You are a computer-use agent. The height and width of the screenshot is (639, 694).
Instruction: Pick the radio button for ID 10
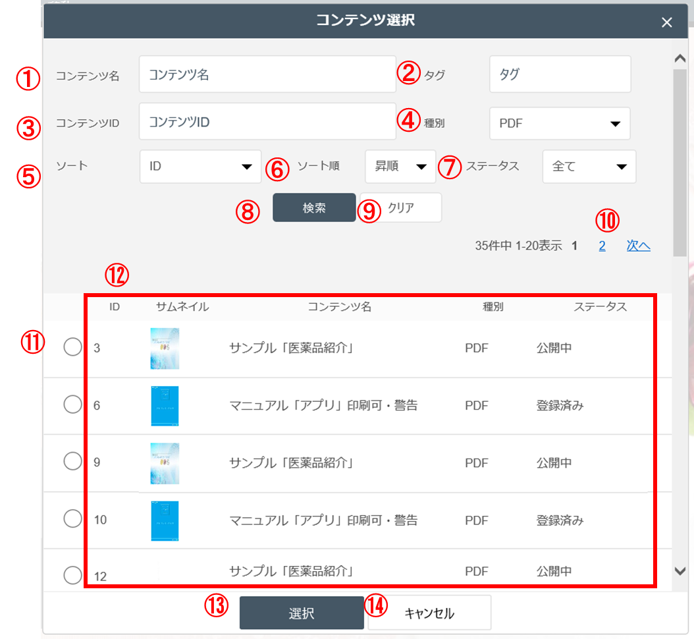click(72, 519)
